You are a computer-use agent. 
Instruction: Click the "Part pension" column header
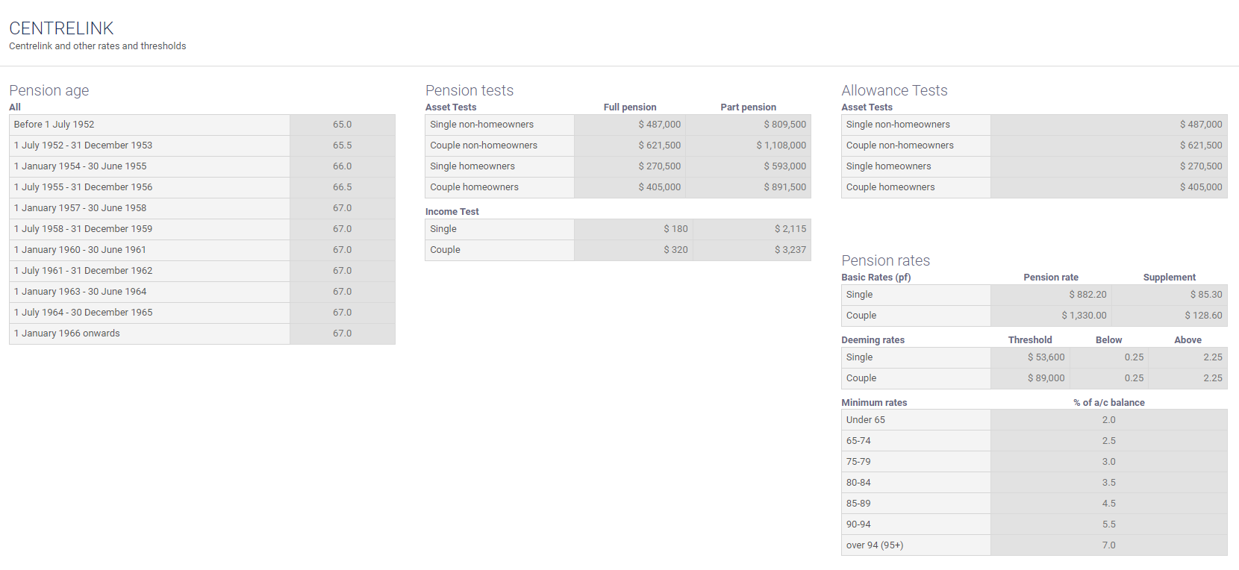(748, 107)
